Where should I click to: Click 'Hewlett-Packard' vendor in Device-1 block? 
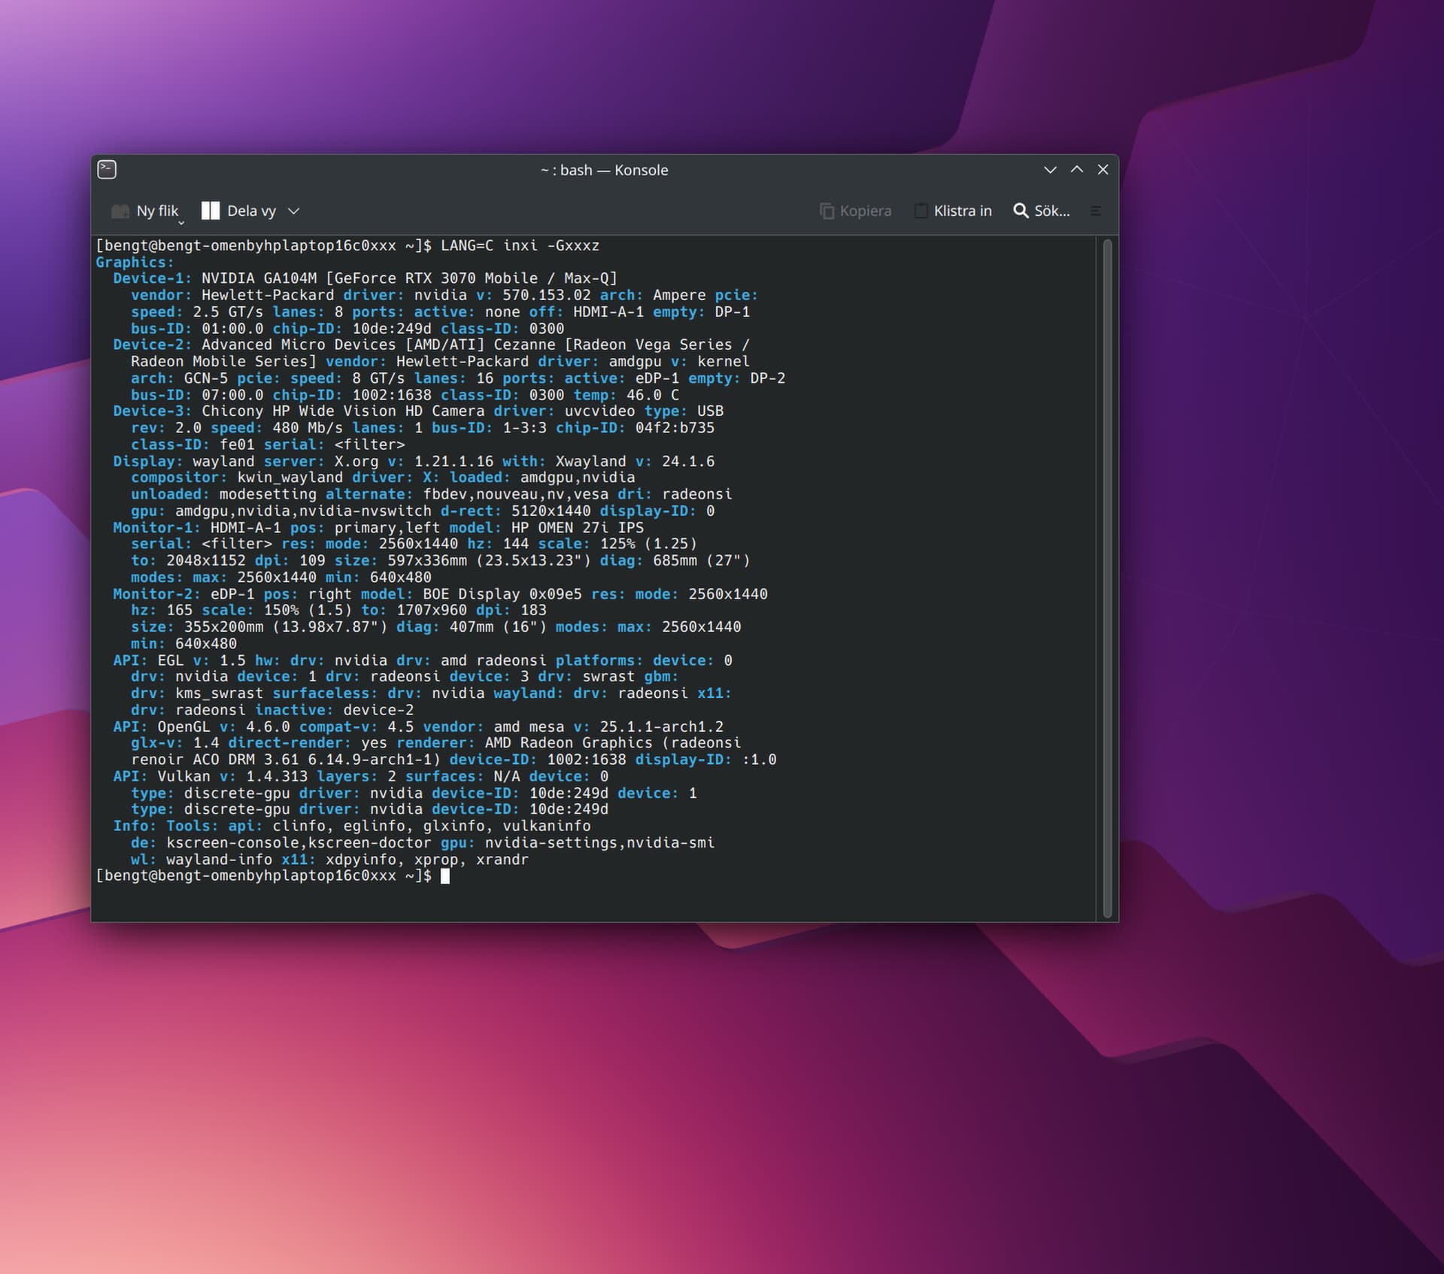tap(268, 296)
